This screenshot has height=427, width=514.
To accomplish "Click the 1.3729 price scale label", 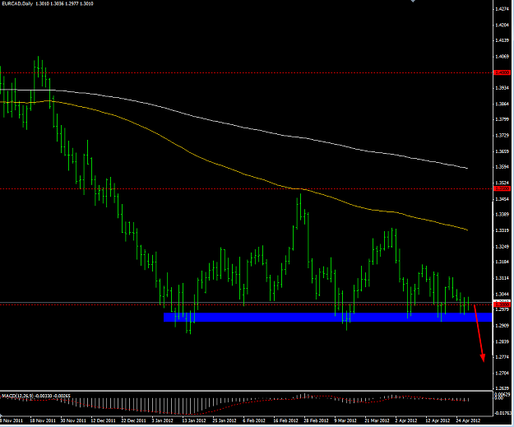I will click(x=502, y=136).
